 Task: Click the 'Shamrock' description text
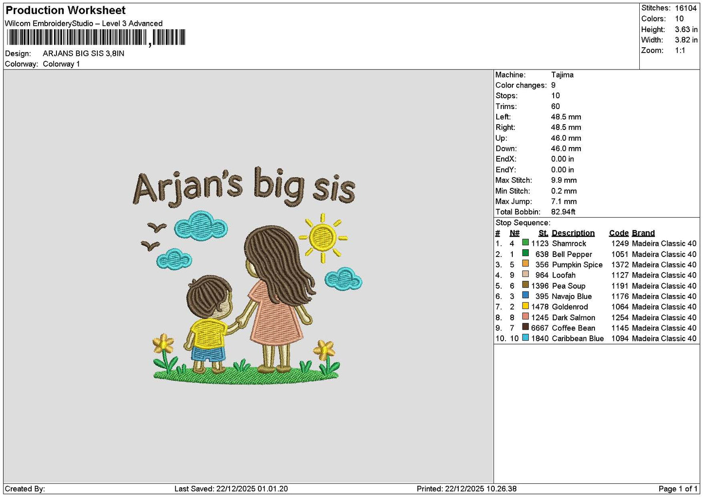[x=569, y=243]
